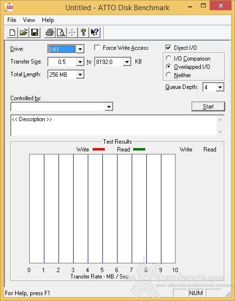
Task: Click the 'For Help, press F1' status text
Action: pos(27,293)
